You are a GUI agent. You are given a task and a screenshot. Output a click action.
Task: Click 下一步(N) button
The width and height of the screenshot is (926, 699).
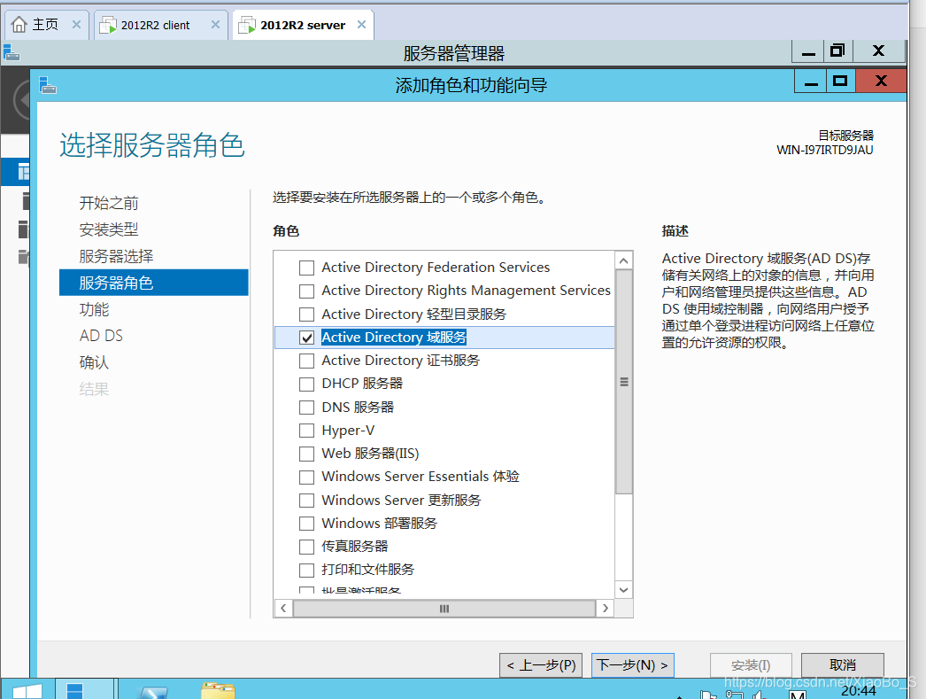point(632,665)
